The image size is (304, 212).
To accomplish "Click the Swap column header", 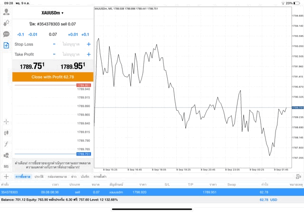I will click(231, 184).
